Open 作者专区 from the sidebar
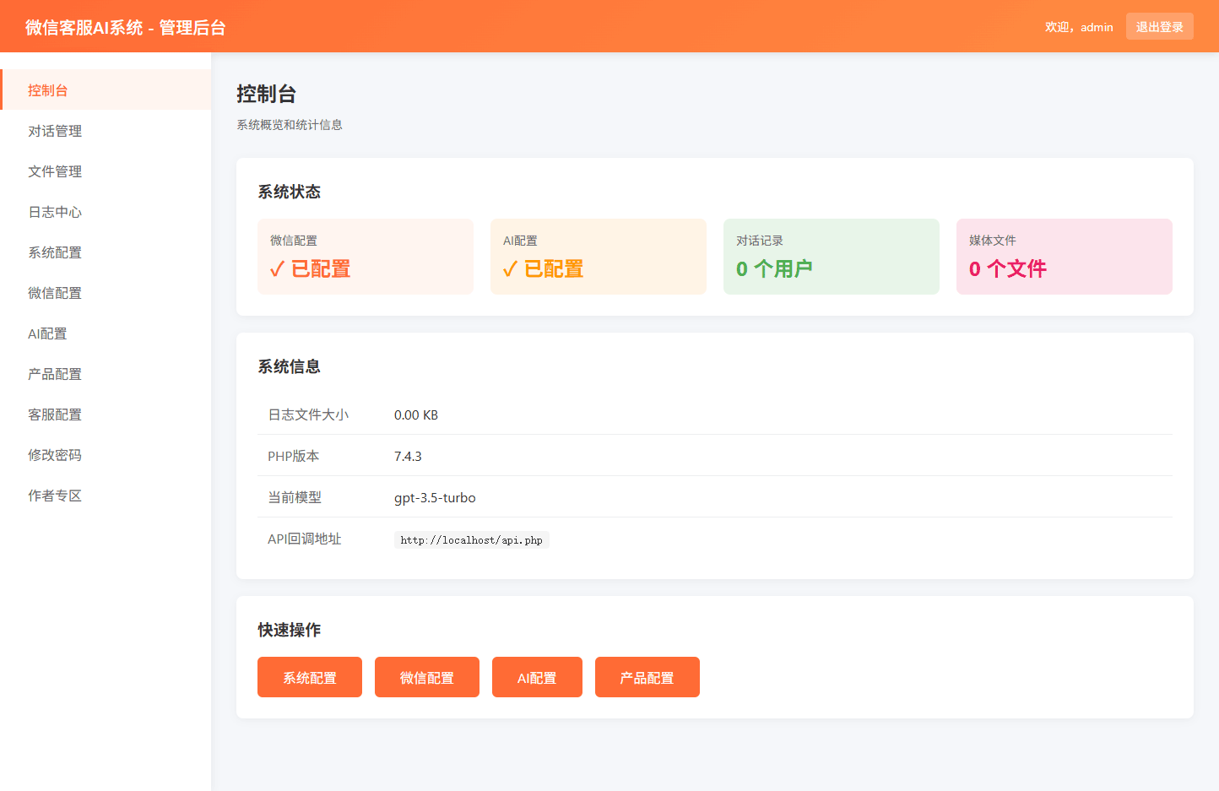This screenshot has height=791, width=1219. point(55,496)
